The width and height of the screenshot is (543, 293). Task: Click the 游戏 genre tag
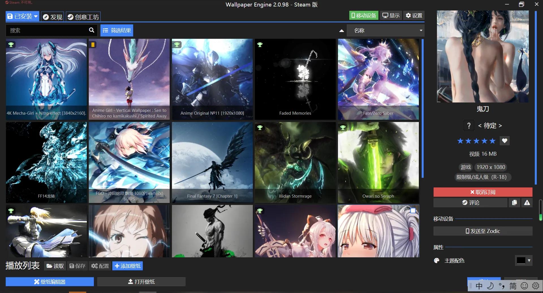[466, 167]
